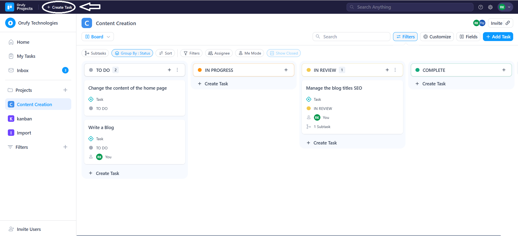
Task: Toggle the Show Closed option
Action: [x=283, y=53]
